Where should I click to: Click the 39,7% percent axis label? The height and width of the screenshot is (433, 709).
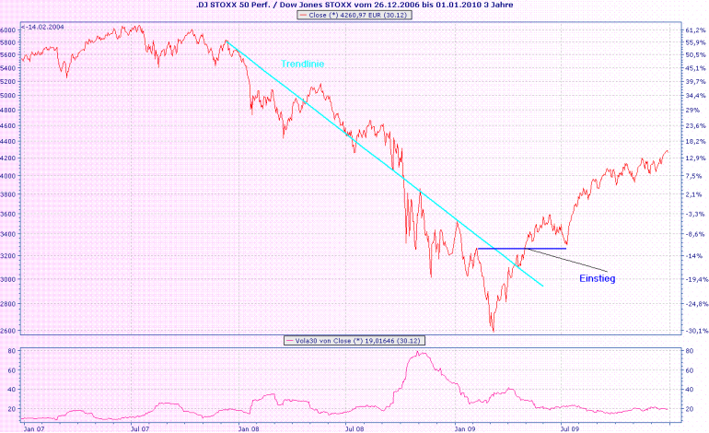pyautogui.click(x=695, y=82)
